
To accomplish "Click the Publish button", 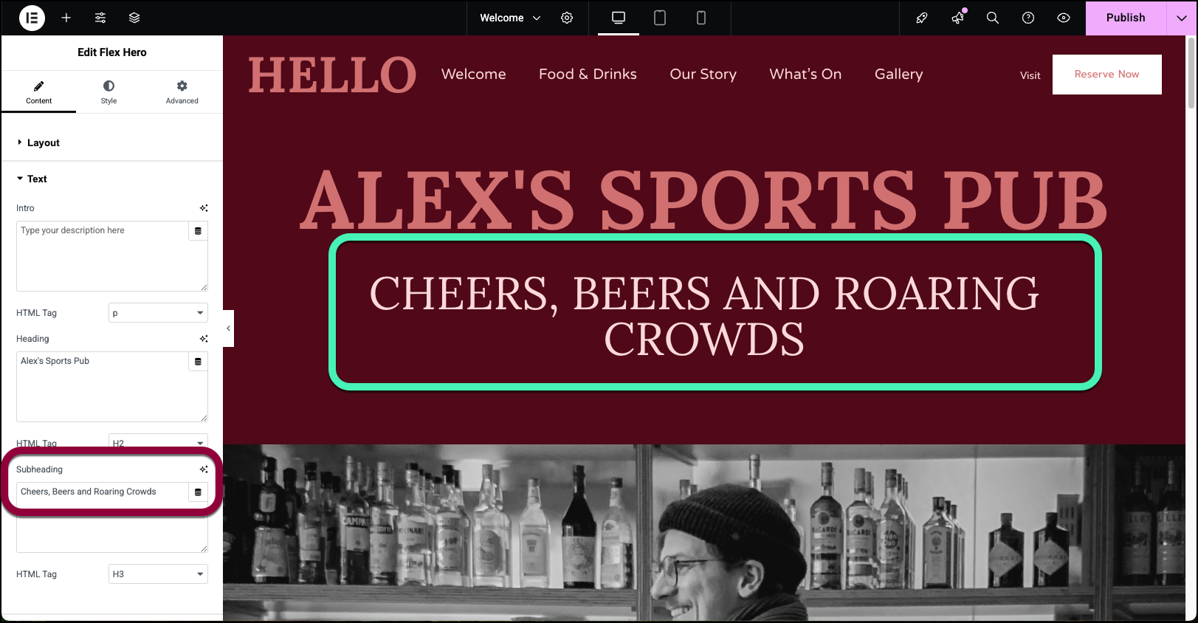I will coord(1126,18).
